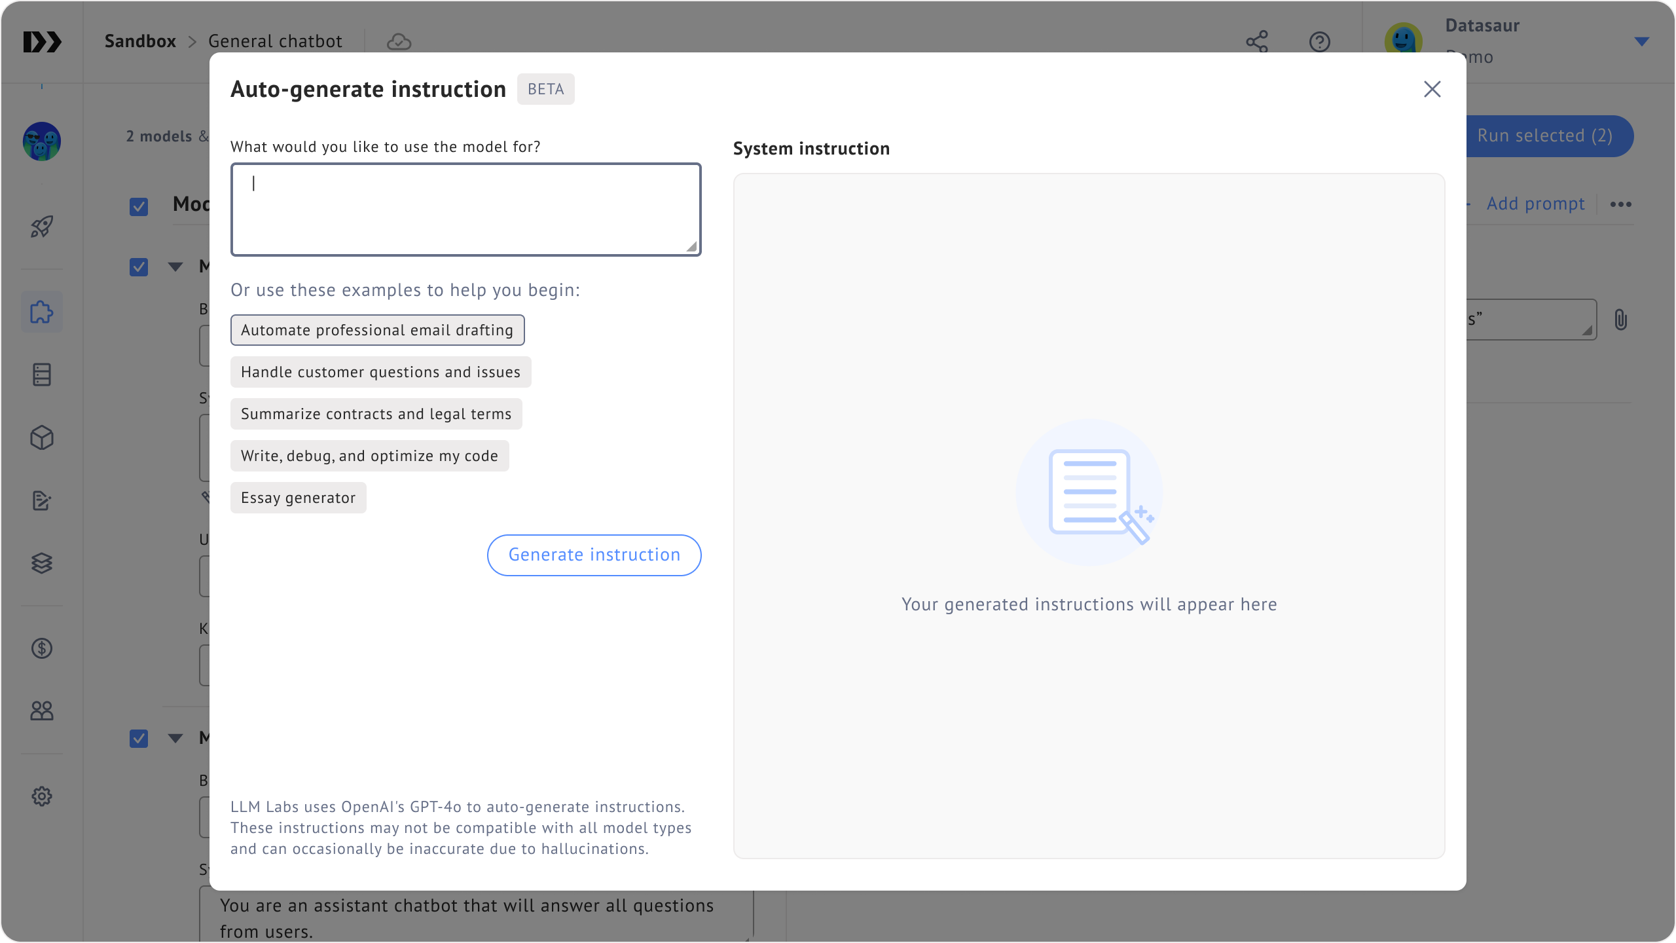
Task: Click the paperclip attachment icon
Action: point(1620,320)
